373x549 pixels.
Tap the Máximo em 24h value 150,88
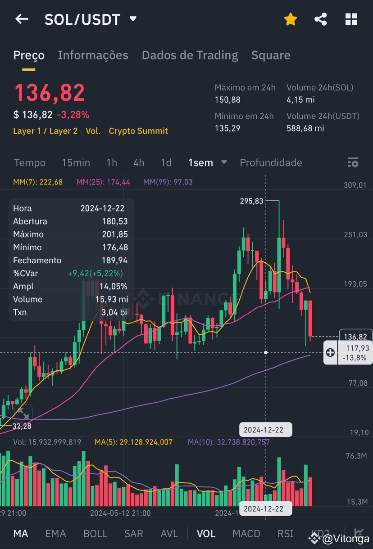(x=227, y=100)
